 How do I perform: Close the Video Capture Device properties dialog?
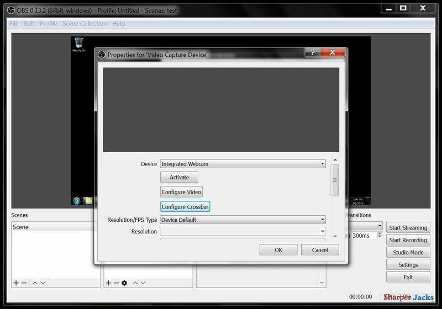(333, 52)
